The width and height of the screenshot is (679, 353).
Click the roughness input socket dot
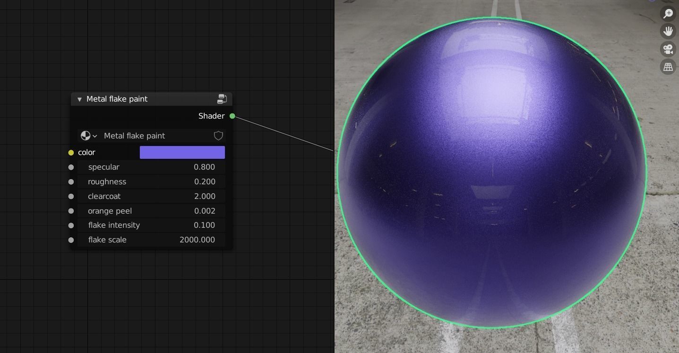pyautogui.click(x=71, y=181)
